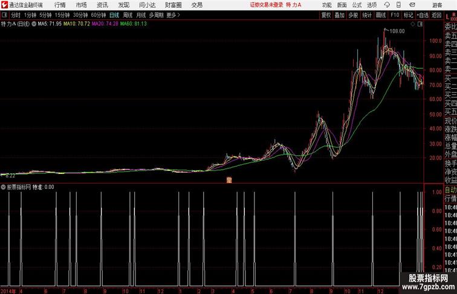
Task: Click the orange event marker below the chart
Action: click(x=229, y=180)
